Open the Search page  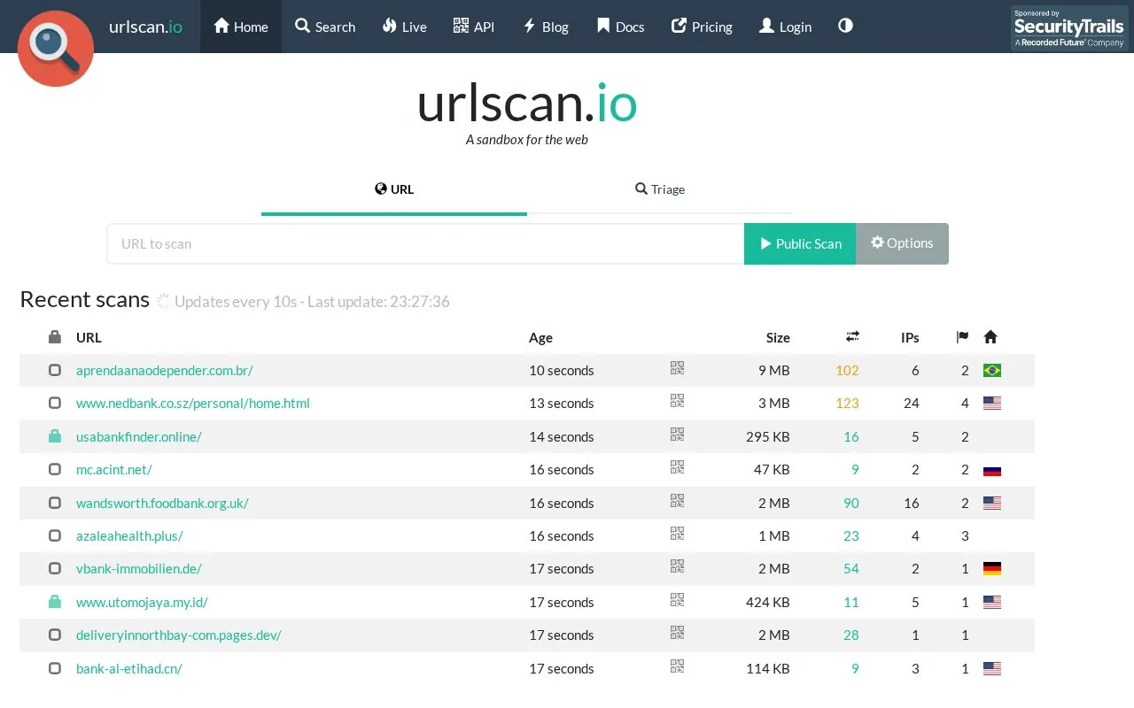[325, 27]
